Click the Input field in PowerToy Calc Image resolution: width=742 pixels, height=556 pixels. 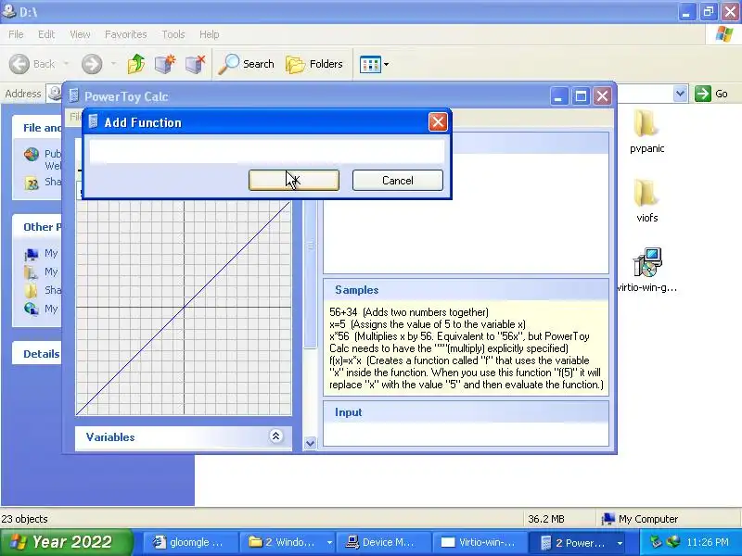pyautogui.click(x=466, y=434)
